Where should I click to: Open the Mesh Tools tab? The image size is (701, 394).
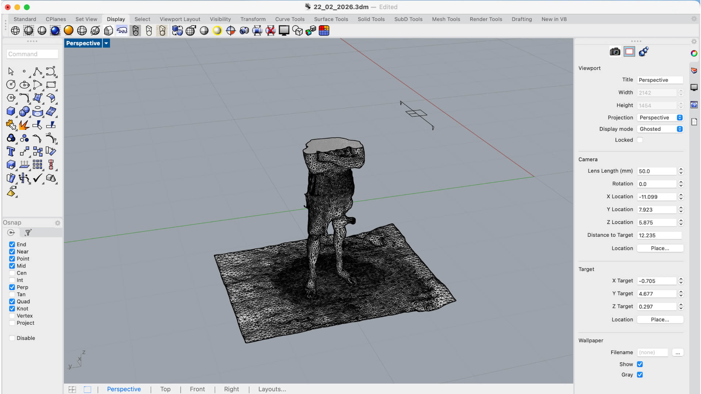(446, 19)
